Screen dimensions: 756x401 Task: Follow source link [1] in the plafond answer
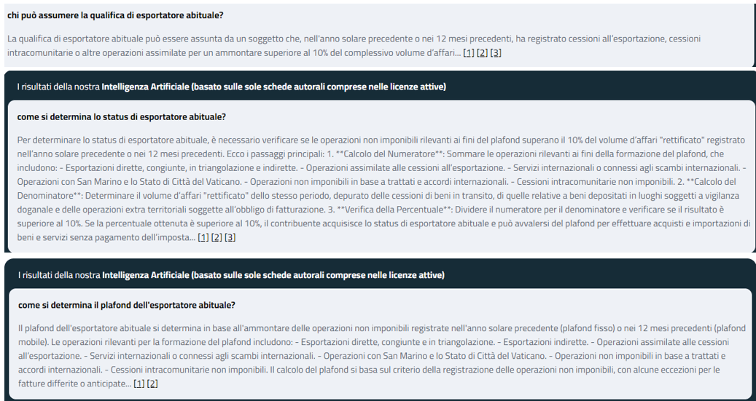point(139,384)
